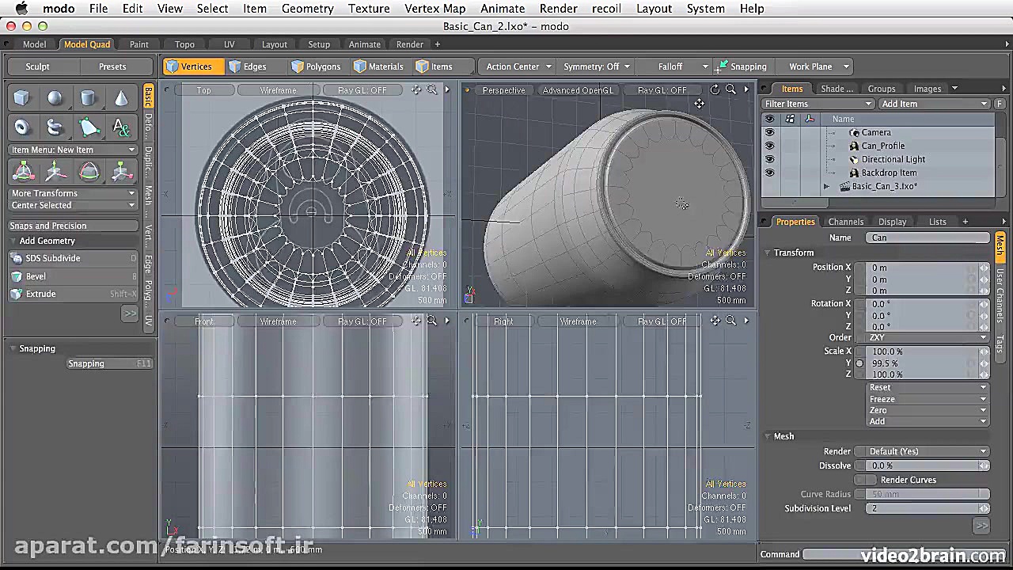Open the Action Center dropdown
Viewport: 1013px width, 570px height.
513,66
